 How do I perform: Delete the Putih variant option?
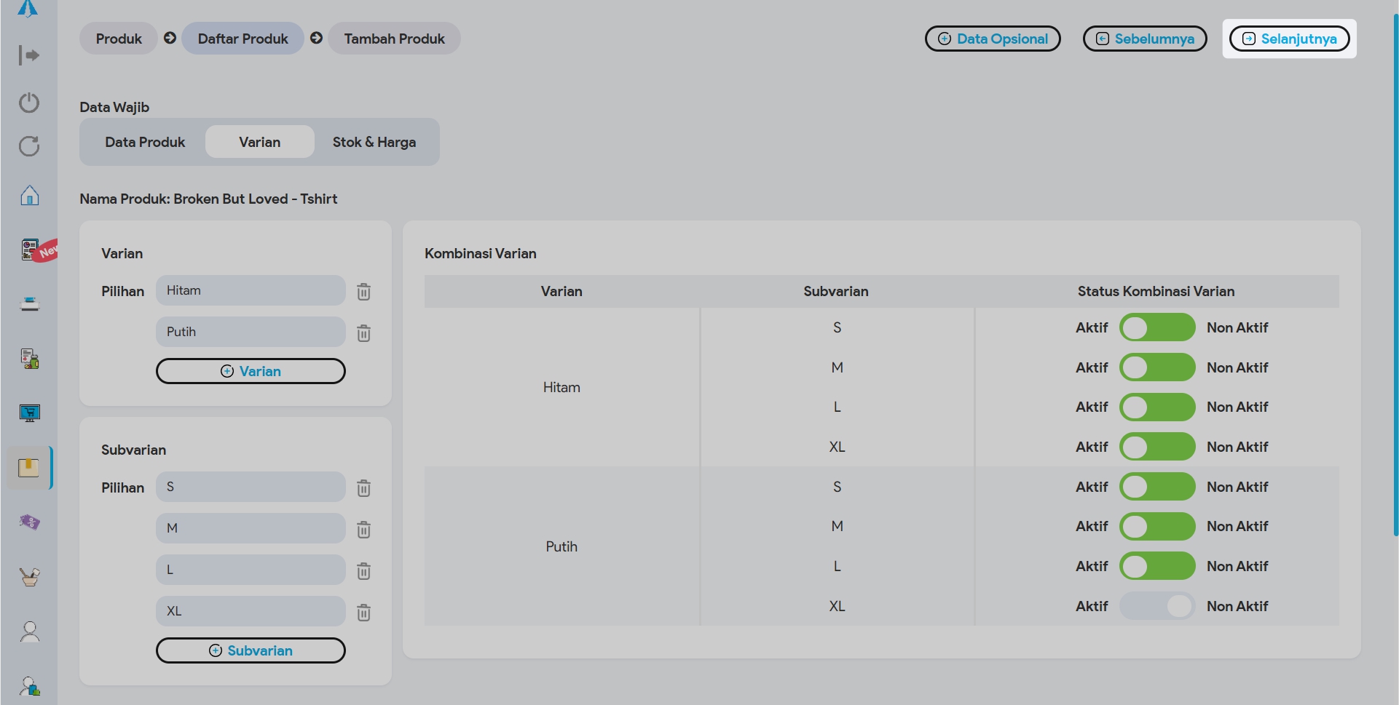[363, 333]
